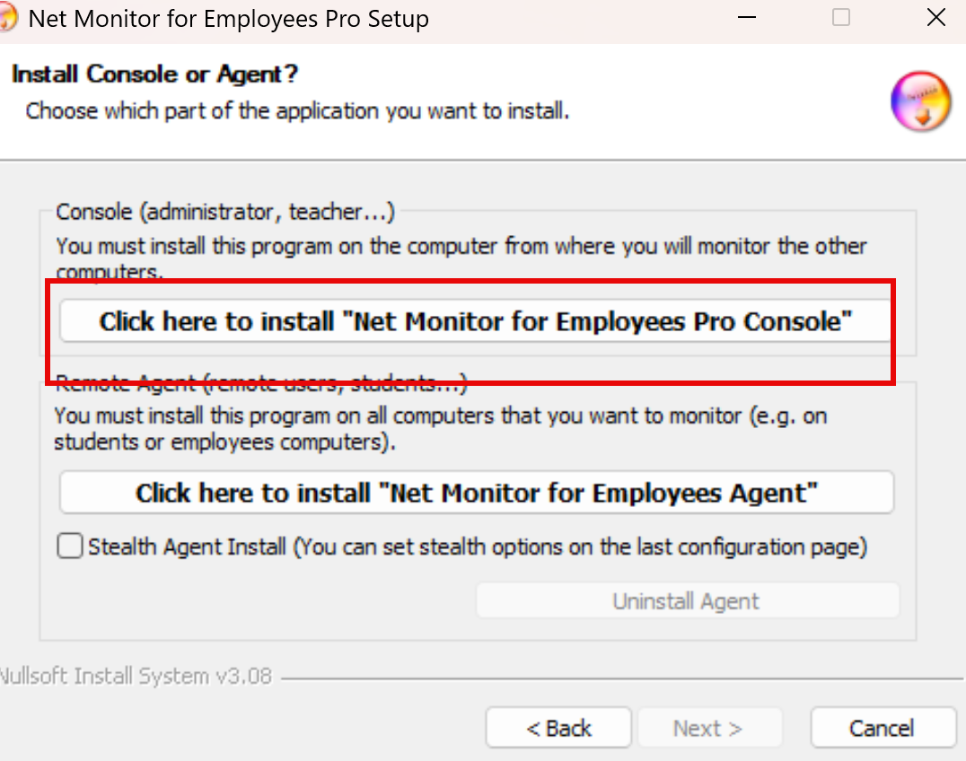Click the Uninstall Agent button
The width and height of the screenshot is (966, 761).
point(687,601)
